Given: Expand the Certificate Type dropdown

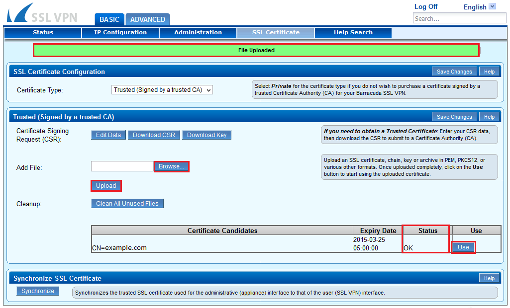Looking at the screenshot, I should pyautogui.click(x=162, y=90).
